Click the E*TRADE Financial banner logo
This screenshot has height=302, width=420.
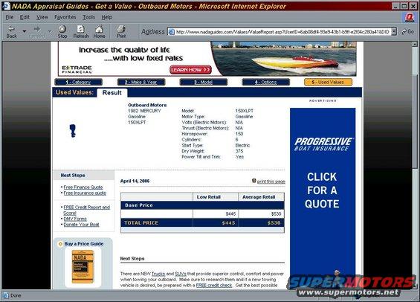coord(77,69)
